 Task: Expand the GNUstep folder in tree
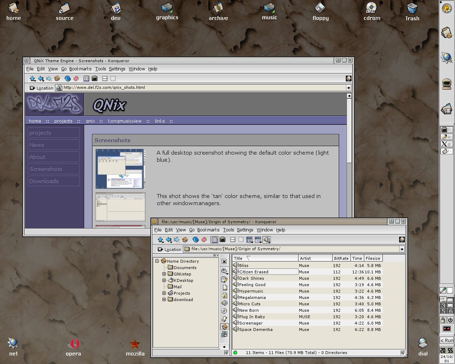pyautogui.click(x=164, y=274)
